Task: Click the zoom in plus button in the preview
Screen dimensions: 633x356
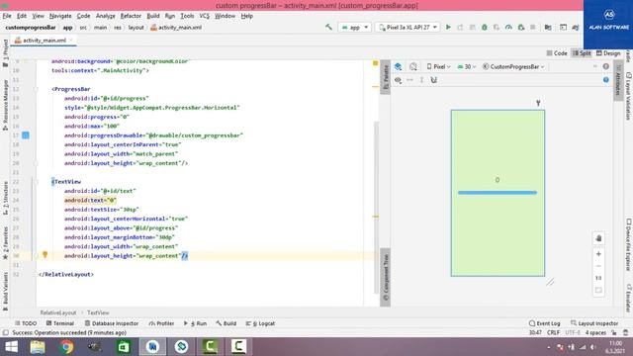Action: 598,254
